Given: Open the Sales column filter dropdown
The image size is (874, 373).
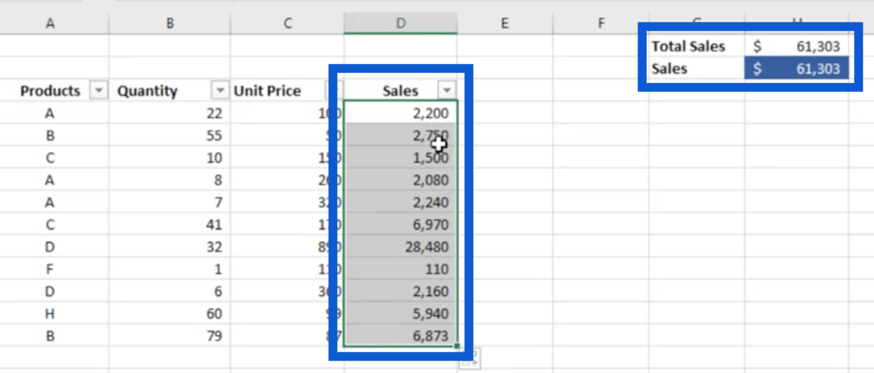Looking at the screenshot, I should 446,90.
